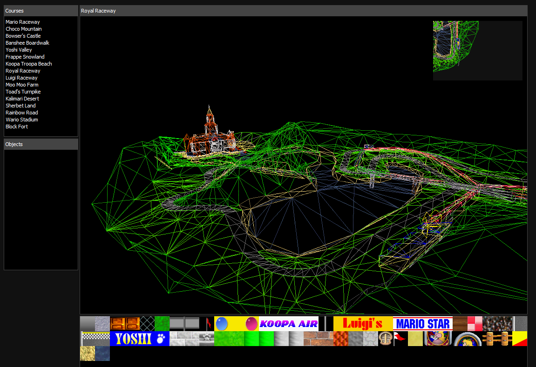Select Mario Raceway in the course list
The image size is (536, 367).
[22, 22]
